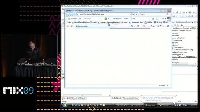This screenshot has width=200, height=112.
Task: Open the Print options dropdown arrow
Action: tap(147, 26)
